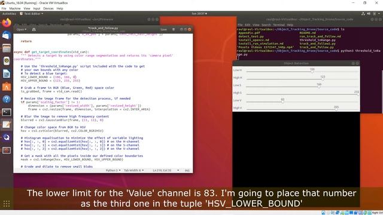Open VirtualBox File menu
The width and height of the screenshot is (383, 215).
[x=4, y=8]
